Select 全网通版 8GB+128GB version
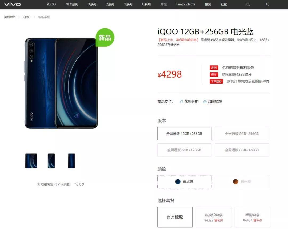This screenshot has width=288, height=229. 242,150
